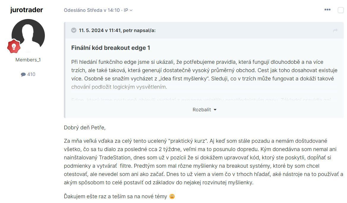Open jurotrader's profile via username
The width and height of the screenshot is (347, 203).
pyautogui.click(x=26, y=10)
